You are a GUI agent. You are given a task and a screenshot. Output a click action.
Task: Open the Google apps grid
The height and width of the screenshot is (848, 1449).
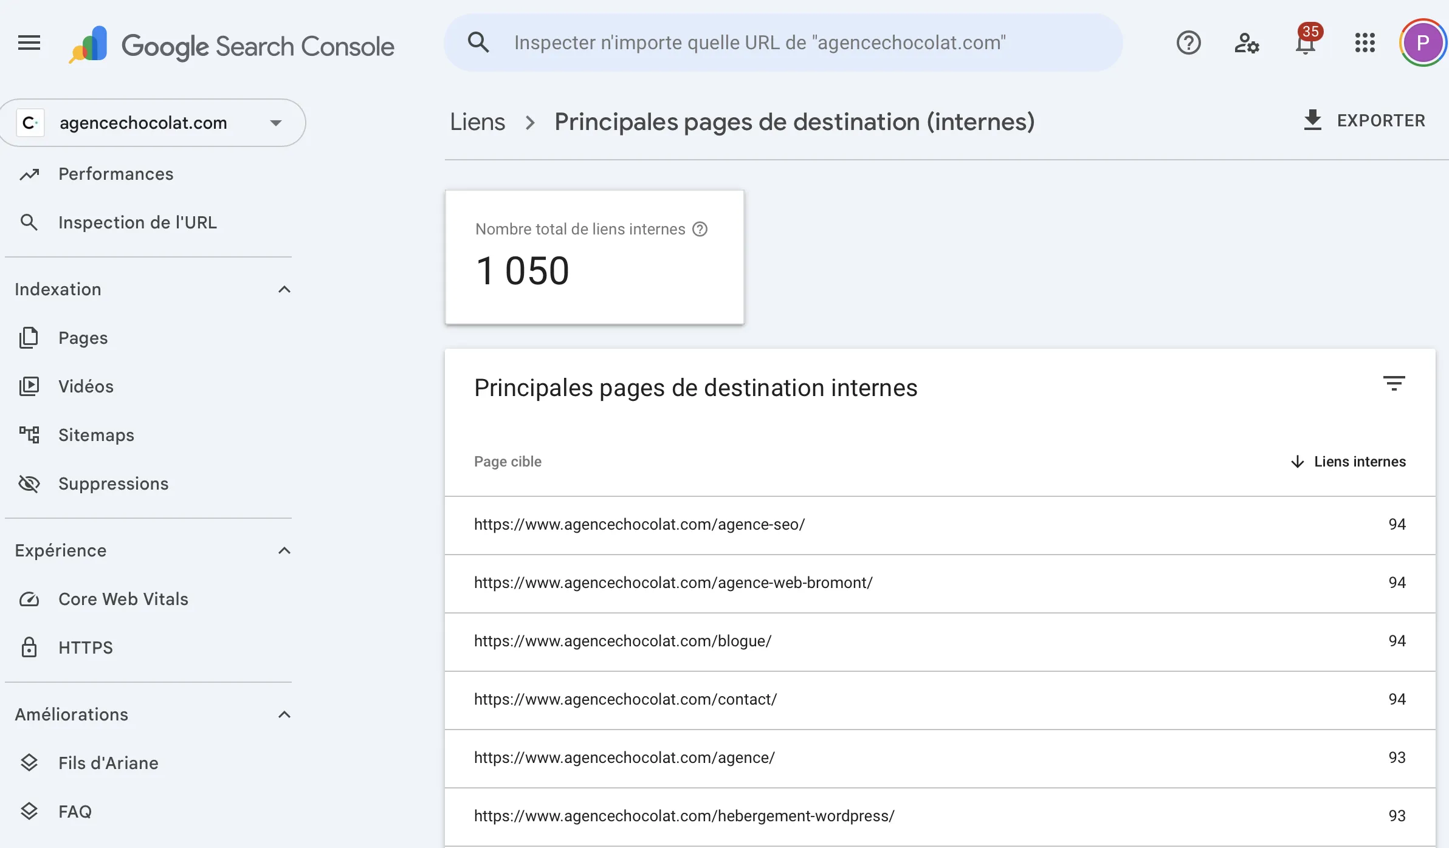tap(1365, 43)
